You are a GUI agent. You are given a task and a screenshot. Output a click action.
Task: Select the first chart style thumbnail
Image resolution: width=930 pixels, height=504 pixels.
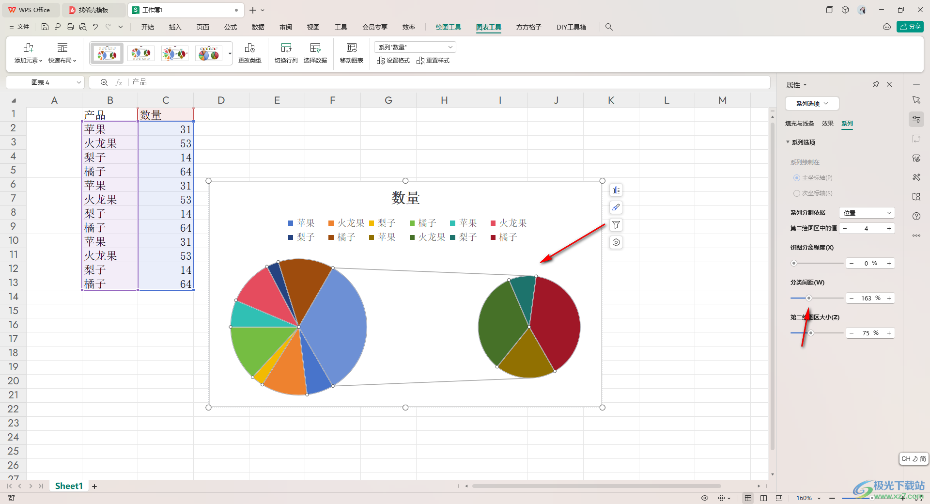tap(107, 53)
